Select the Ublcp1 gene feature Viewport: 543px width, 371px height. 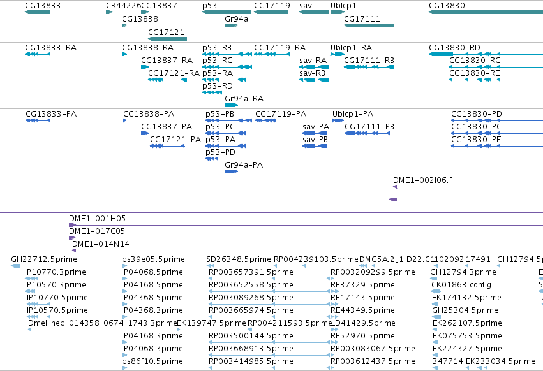(338, 12)
